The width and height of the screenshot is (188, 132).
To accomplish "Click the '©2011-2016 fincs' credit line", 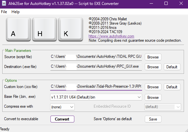I will point(103,28).
